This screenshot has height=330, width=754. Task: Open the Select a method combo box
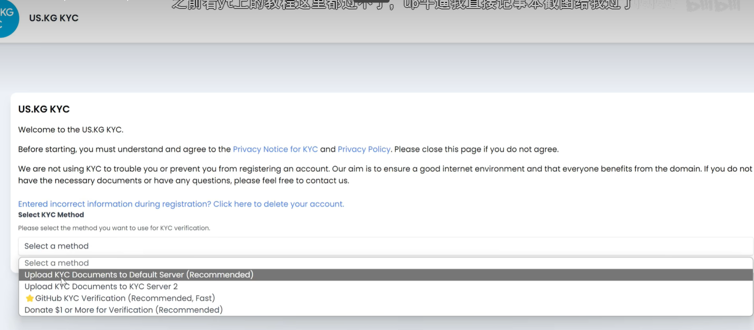(386, 246)
